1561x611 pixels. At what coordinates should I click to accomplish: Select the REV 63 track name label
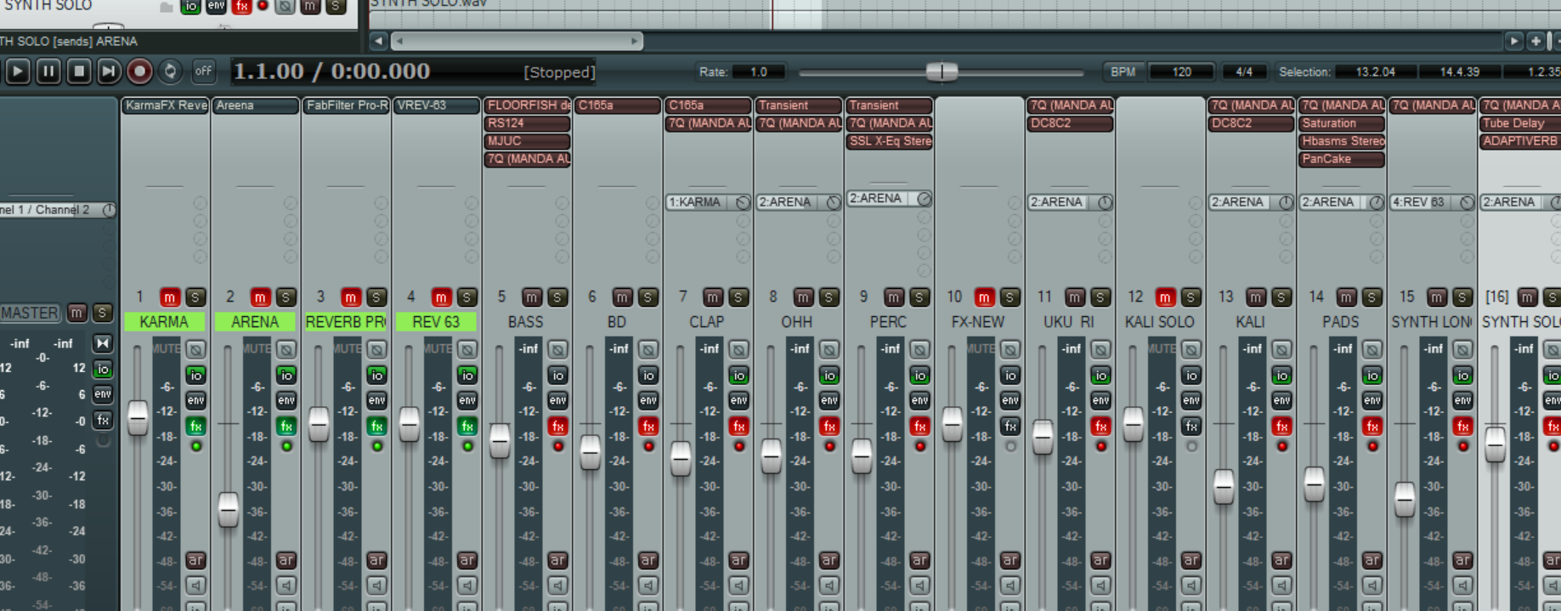click(436, 322)
